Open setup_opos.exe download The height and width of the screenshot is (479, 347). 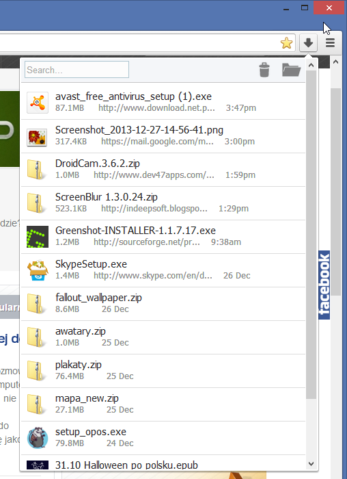[91, 432]
